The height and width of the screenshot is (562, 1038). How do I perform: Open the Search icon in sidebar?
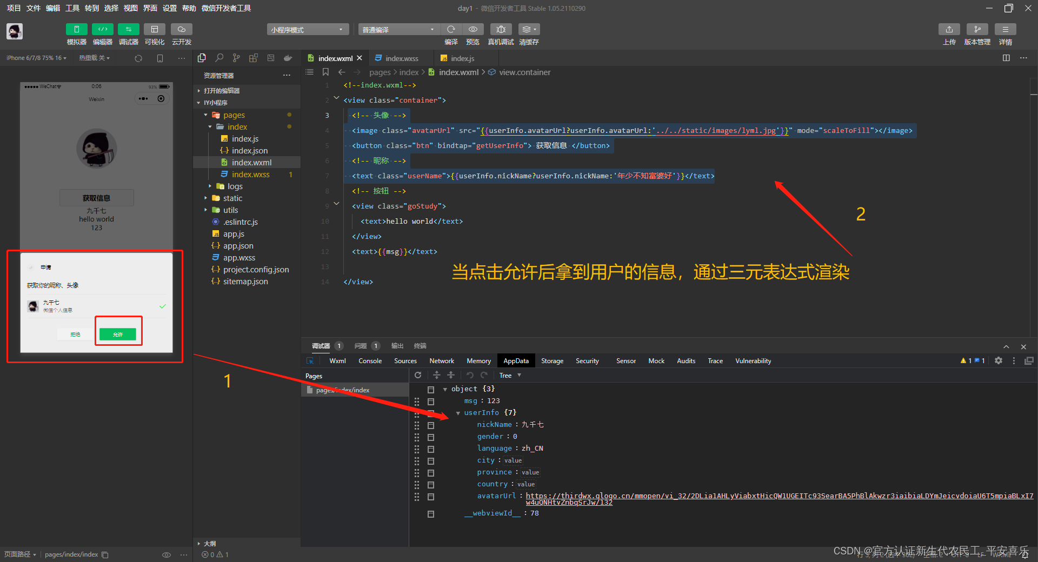coord(219,58)
